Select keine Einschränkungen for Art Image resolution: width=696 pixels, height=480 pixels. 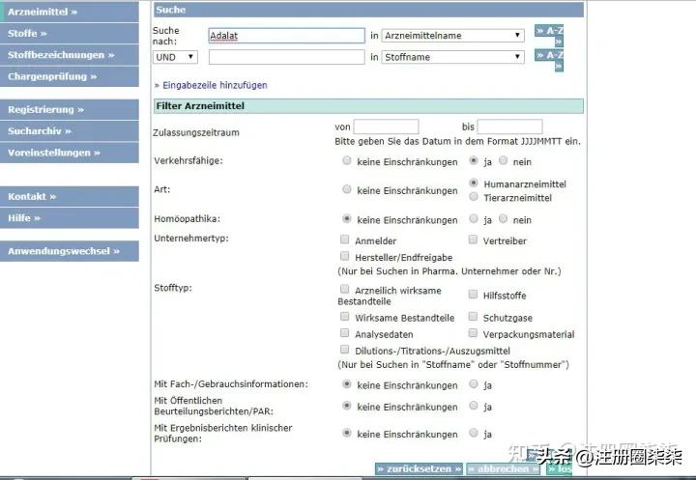(347, 189)
